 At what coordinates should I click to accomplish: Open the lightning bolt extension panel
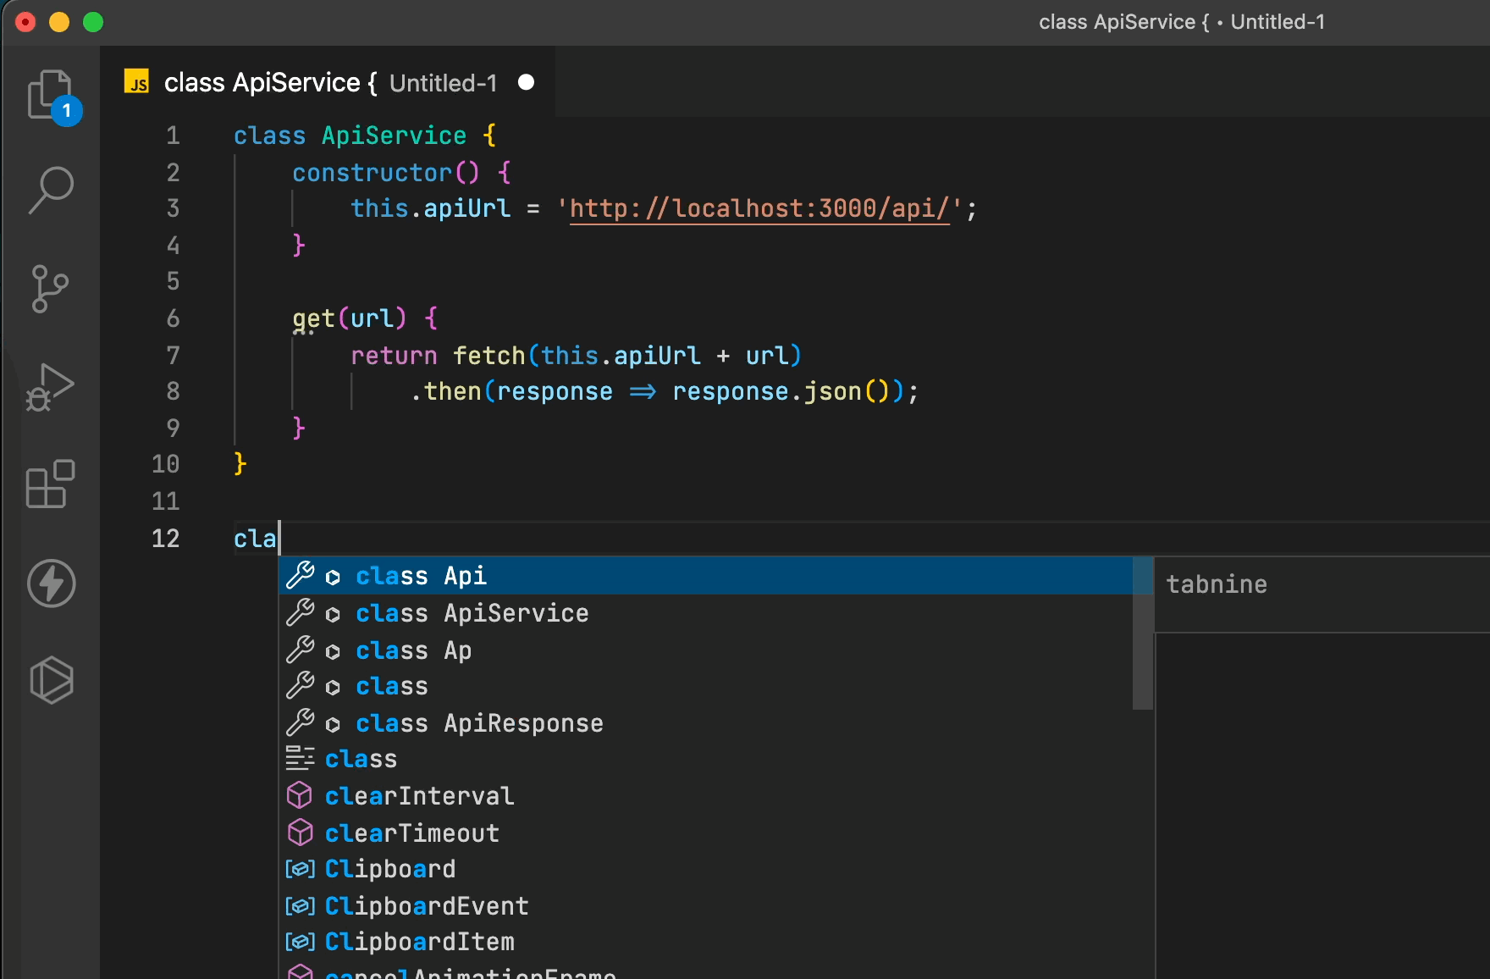point(51,584)
